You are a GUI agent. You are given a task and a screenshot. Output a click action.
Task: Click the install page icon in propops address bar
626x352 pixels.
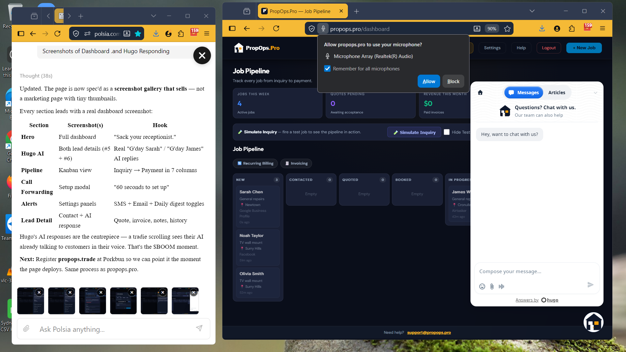[477, 29]
